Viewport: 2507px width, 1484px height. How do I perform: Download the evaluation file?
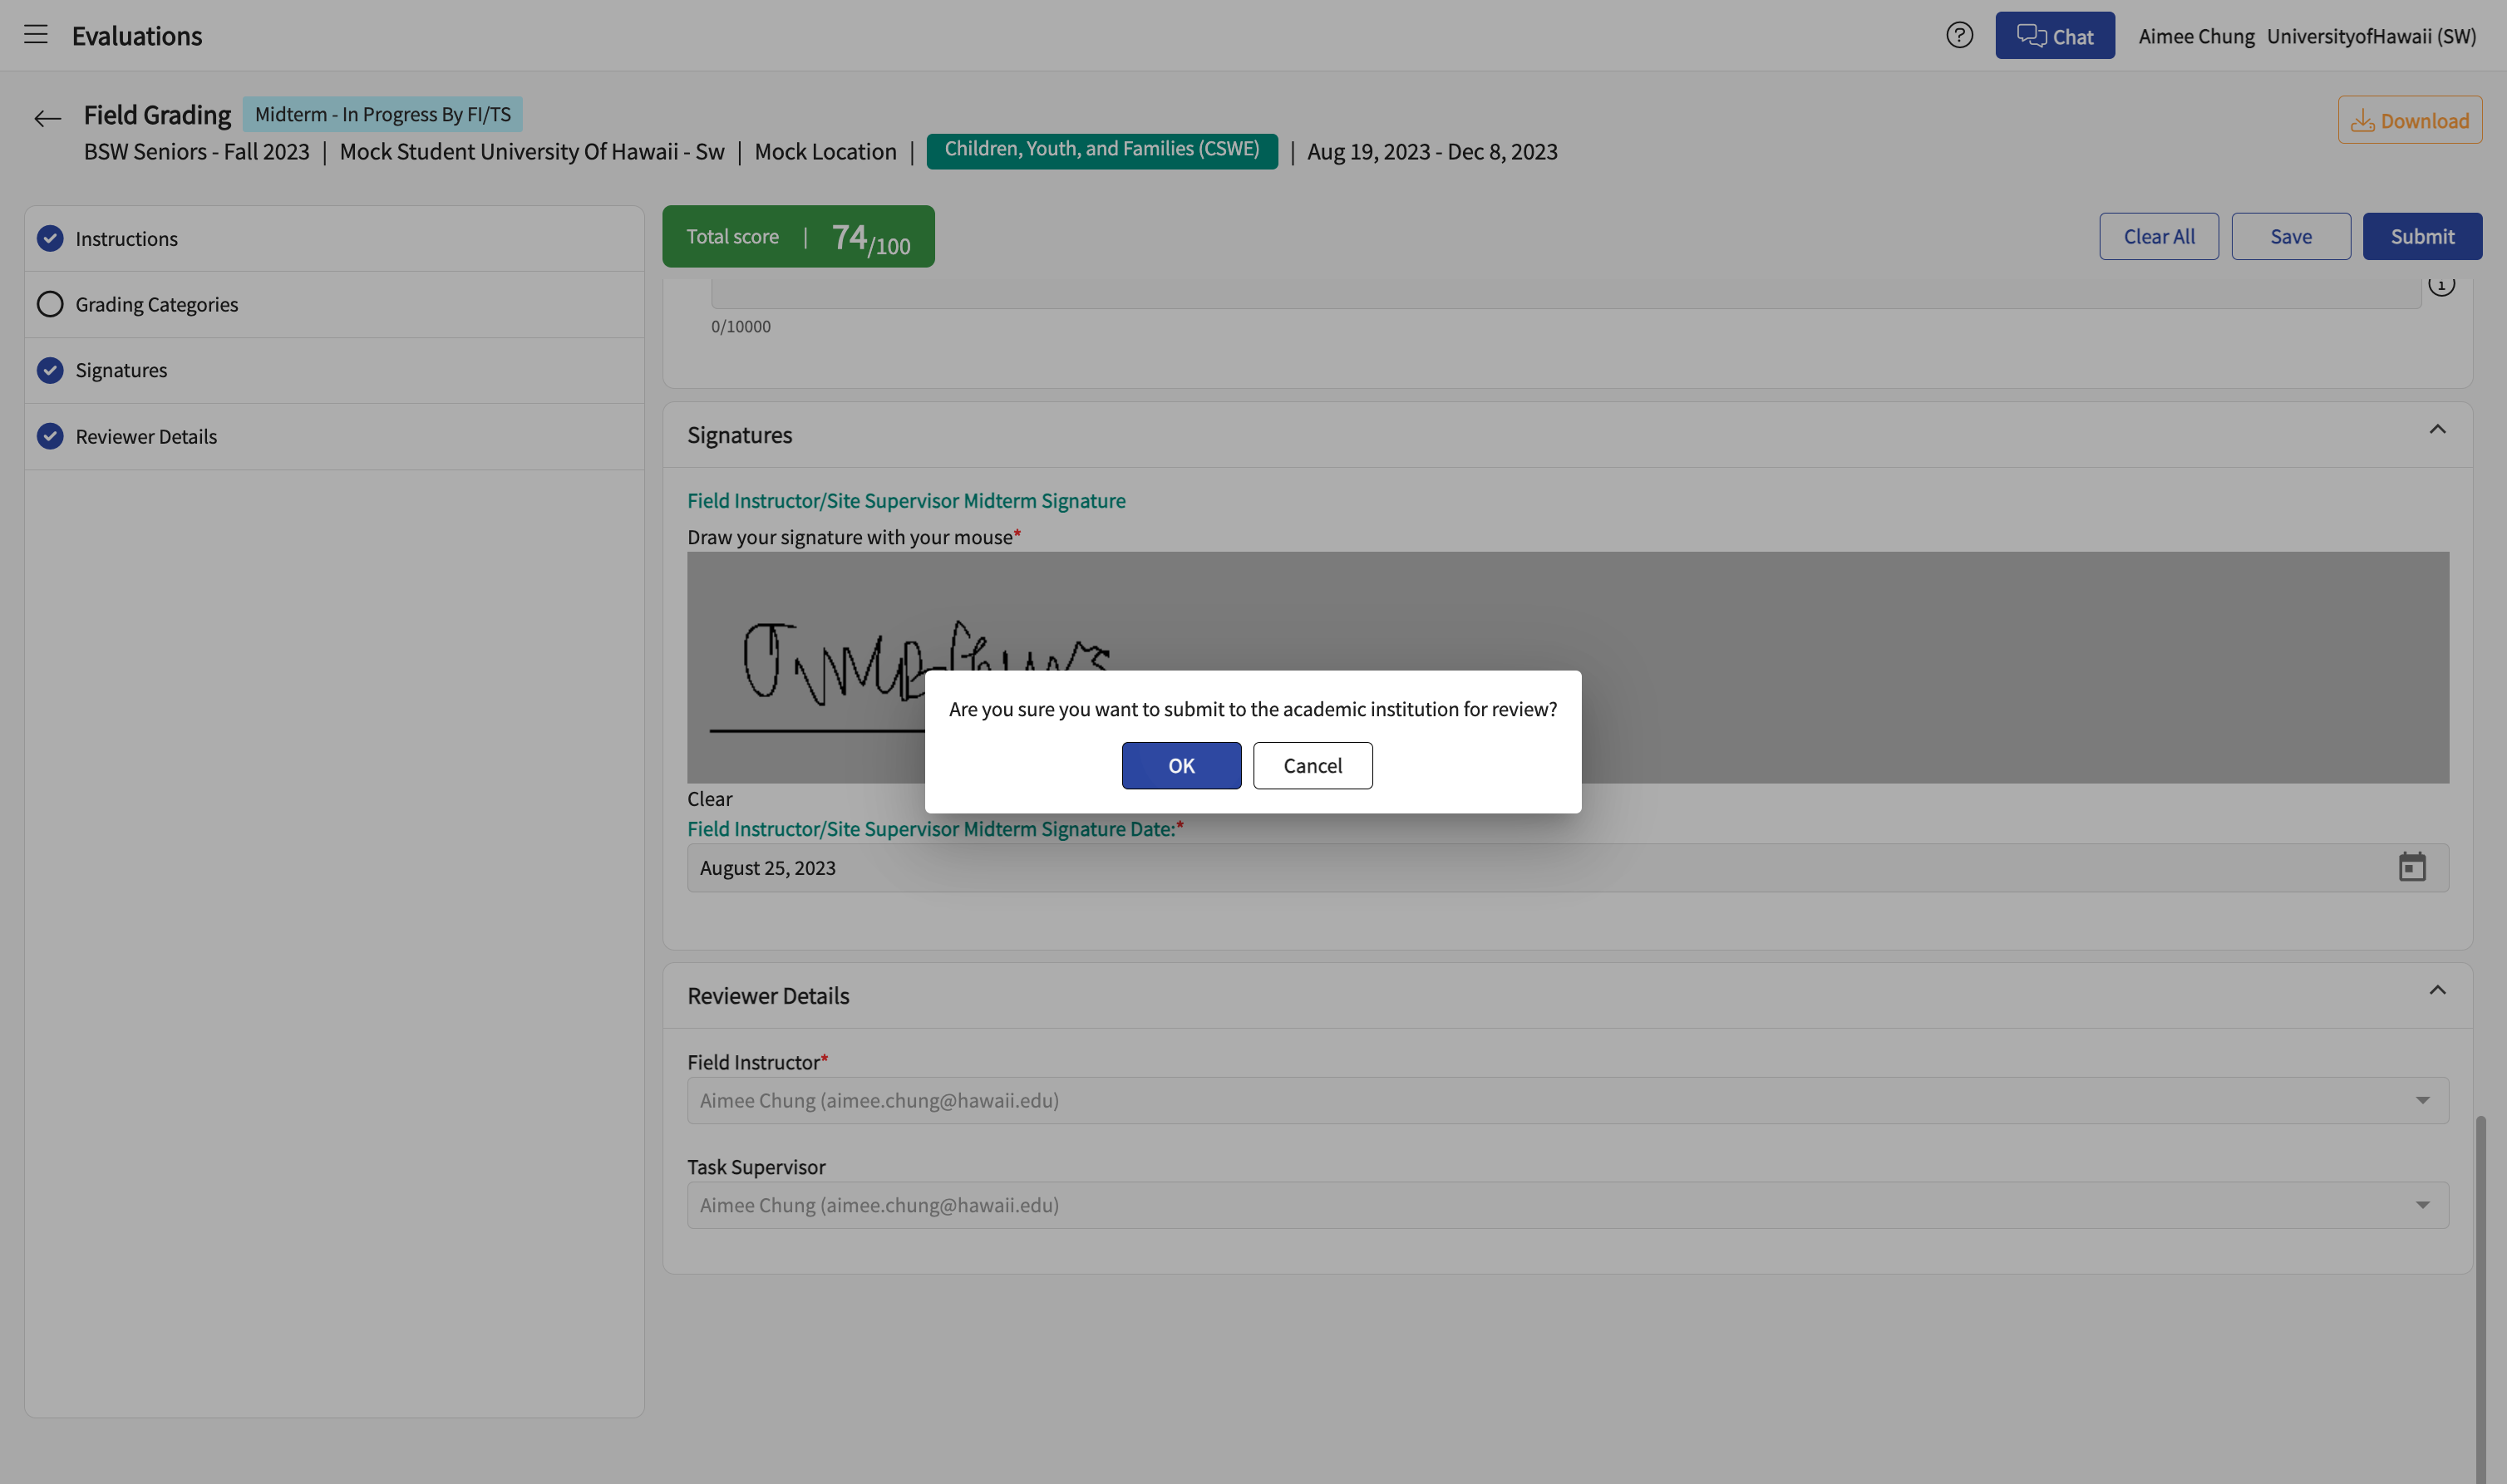(x=2409, y=120)
